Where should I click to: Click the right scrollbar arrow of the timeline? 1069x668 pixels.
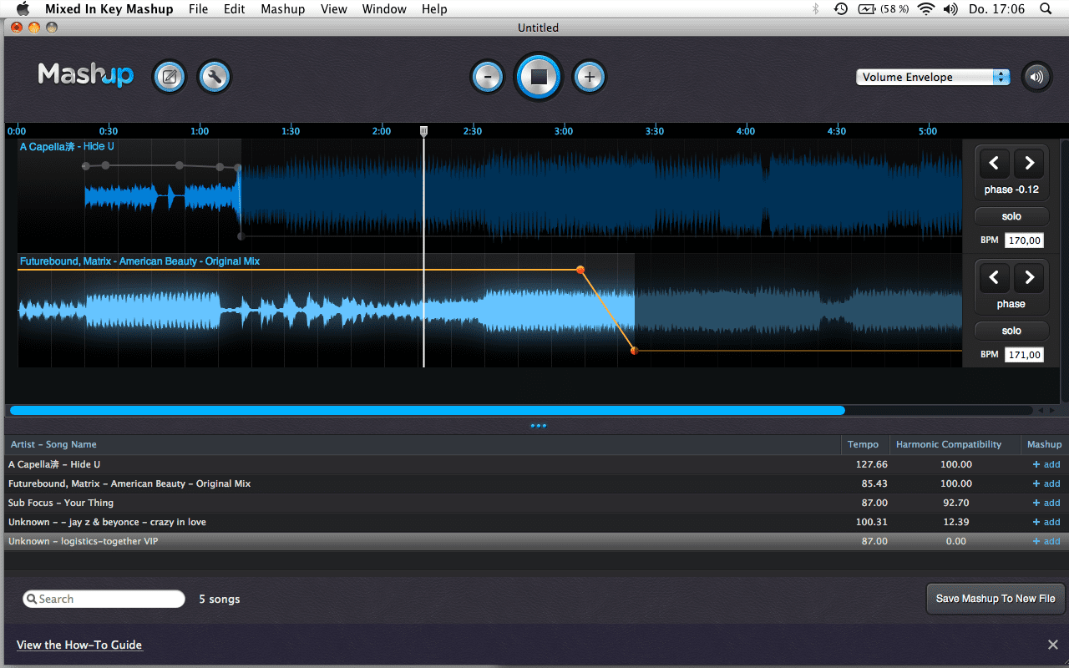tap(1054, 410)
